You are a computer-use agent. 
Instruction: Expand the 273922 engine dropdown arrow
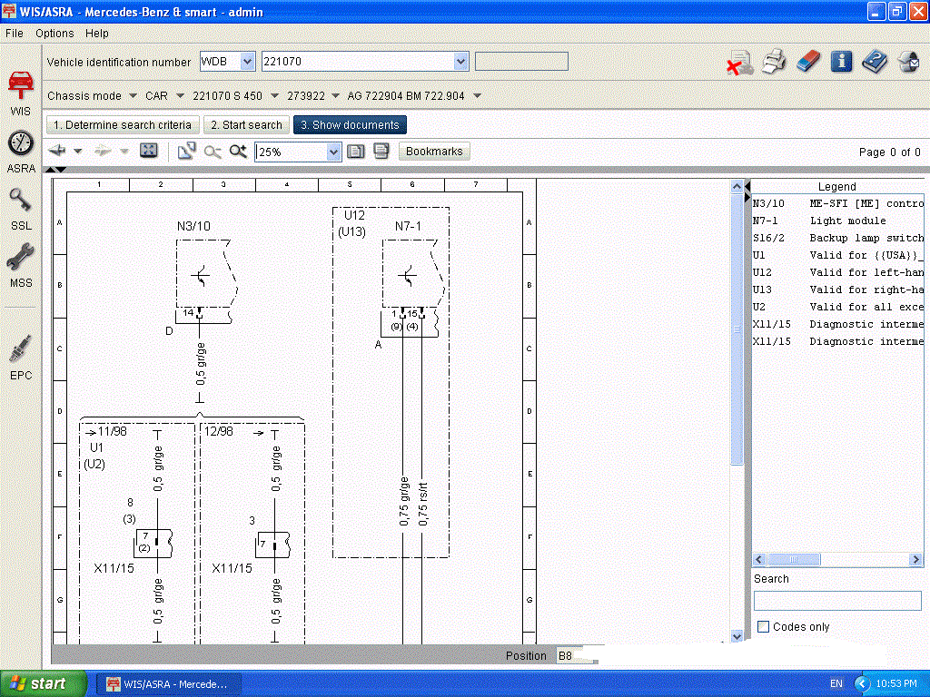tap(336, 95)
